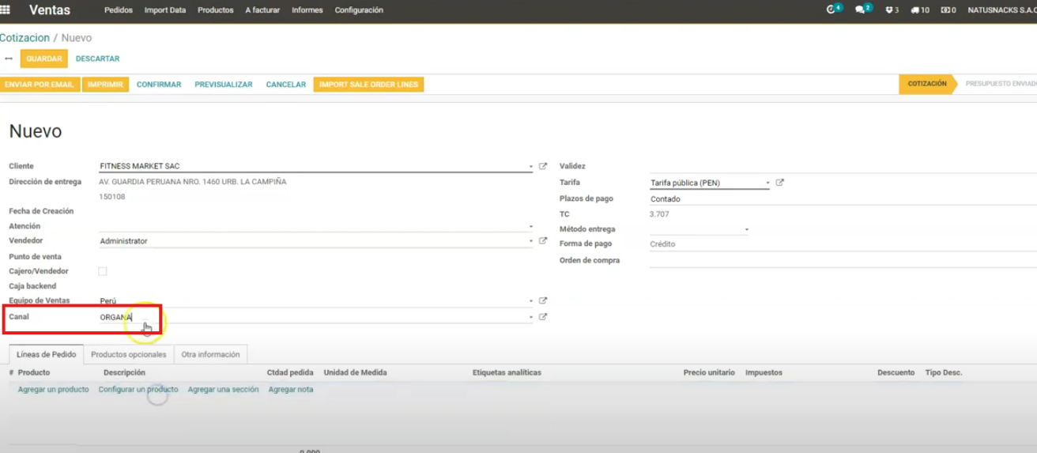The width and height of the screenshot is (1037, 453).
Task: Open the activities clock icon
Action: 831,10
